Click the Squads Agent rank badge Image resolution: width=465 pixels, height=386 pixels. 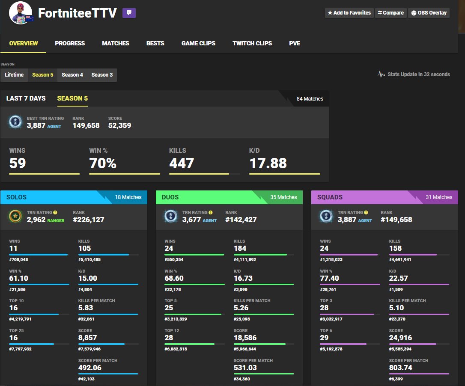[326, 216]
